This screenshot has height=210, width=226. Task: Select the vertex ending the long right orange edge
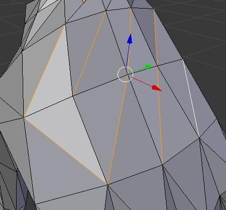(162, 164)
